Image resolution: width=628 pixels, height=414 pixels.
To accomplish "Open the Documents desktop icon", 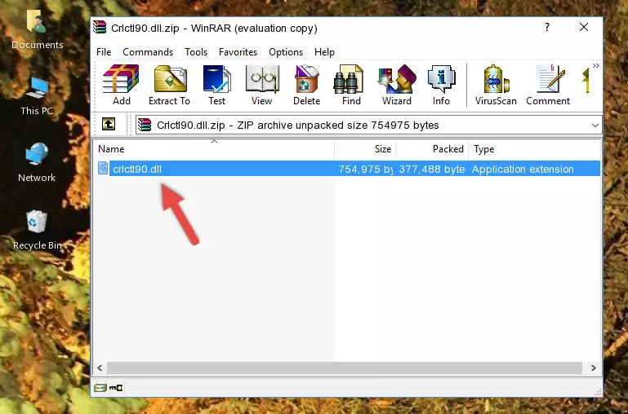I will tap(37, 20).
